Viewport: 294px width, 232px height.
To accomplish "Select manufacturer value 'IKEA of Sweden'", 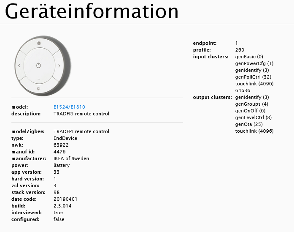I will tap(71, 158).
